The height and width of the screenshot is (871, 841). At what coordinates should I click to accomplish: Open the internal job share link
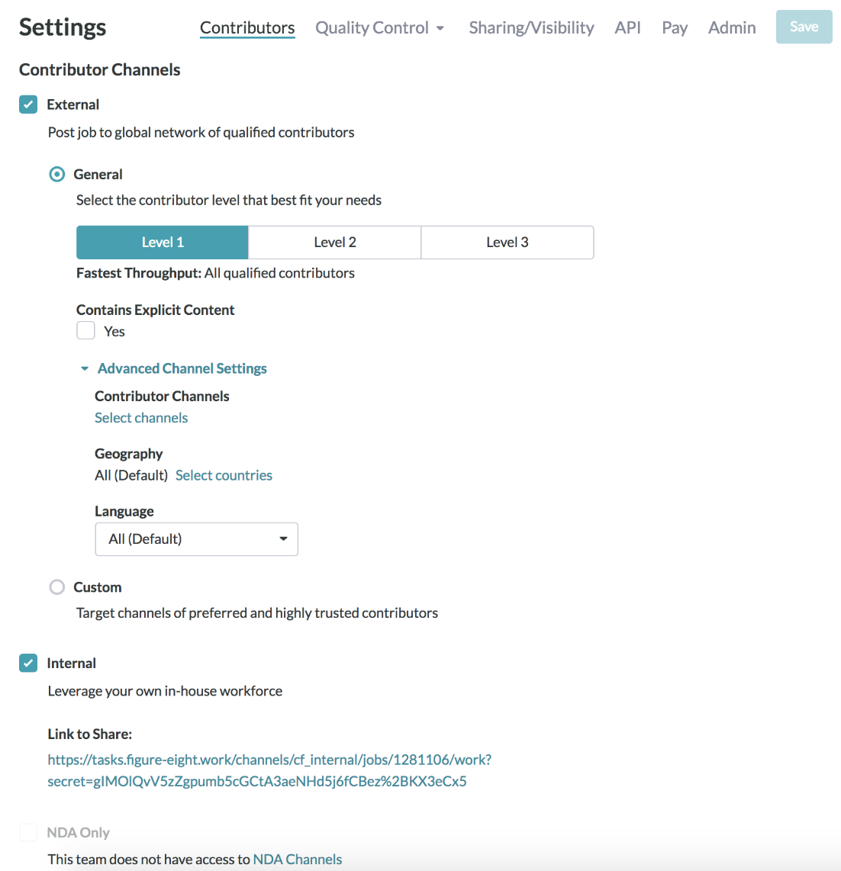(x=269, y=760)
